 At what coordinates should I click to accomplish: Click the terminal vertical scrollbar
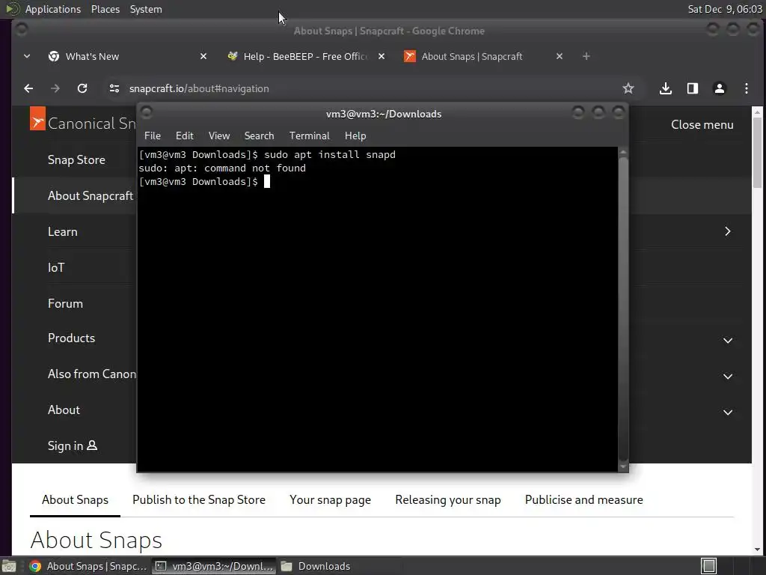[623, 309]
